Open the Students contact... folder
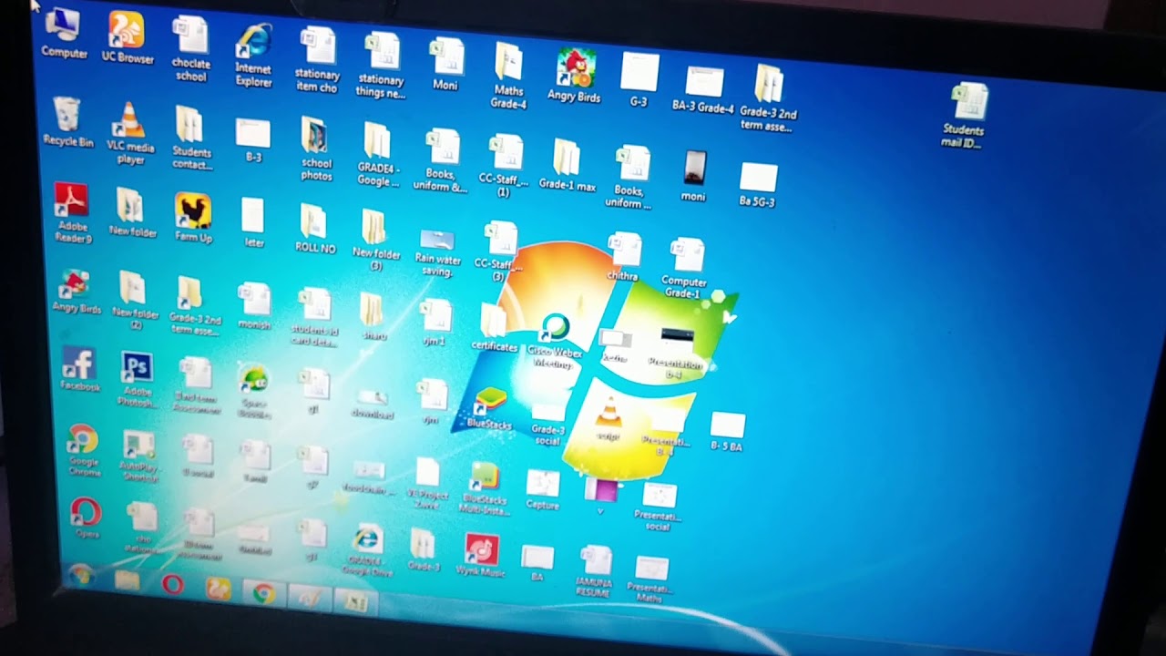 coord(191,138)
